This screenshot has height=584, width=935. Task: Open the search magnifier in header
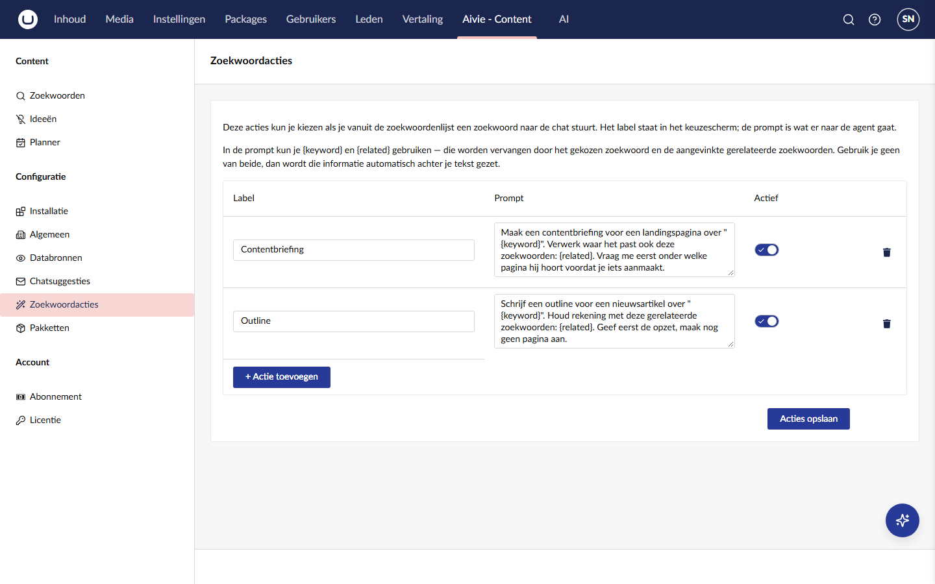click(849, 19)
